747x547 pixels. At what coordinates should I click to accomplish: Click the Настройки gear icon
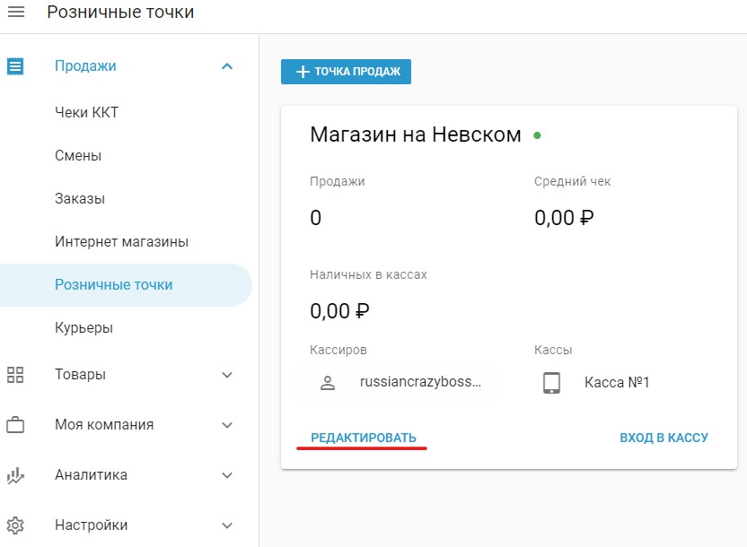coord(15,525)
